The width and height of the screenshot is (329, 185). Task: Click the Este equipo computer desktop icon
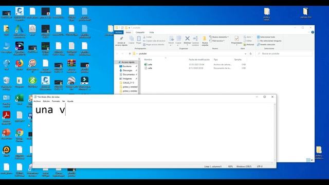coord(6,46)
